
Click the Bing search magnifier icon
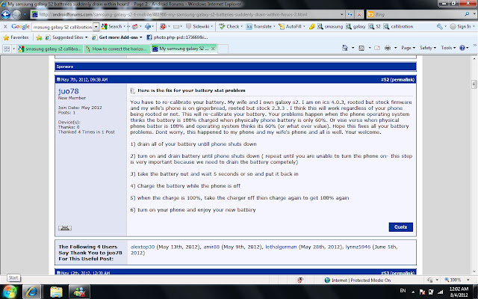point(467,14)
